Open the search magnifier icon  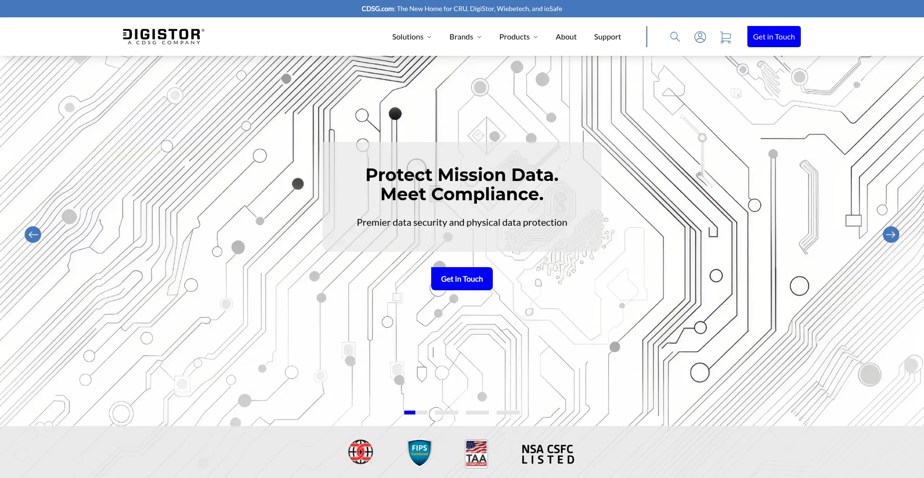pyautogui.click(x=675, y=37)
